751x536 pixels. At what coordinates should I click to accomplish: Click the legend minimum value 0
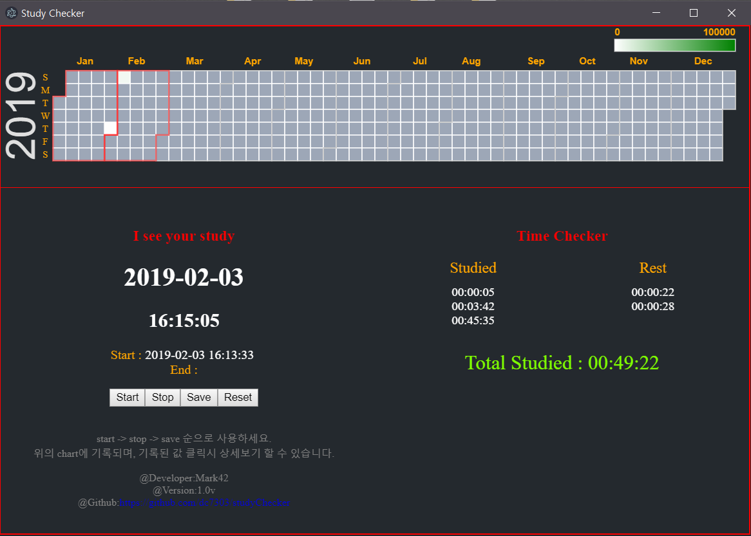pyautogui.click(x=617, y=32)
